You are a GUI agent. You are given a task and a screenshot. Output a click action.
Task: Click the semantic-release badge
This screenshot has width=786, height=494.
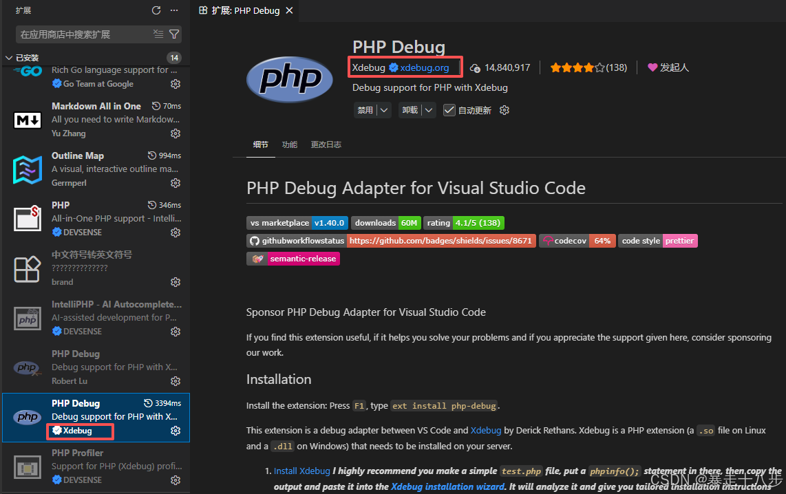(x=293, y=259)
